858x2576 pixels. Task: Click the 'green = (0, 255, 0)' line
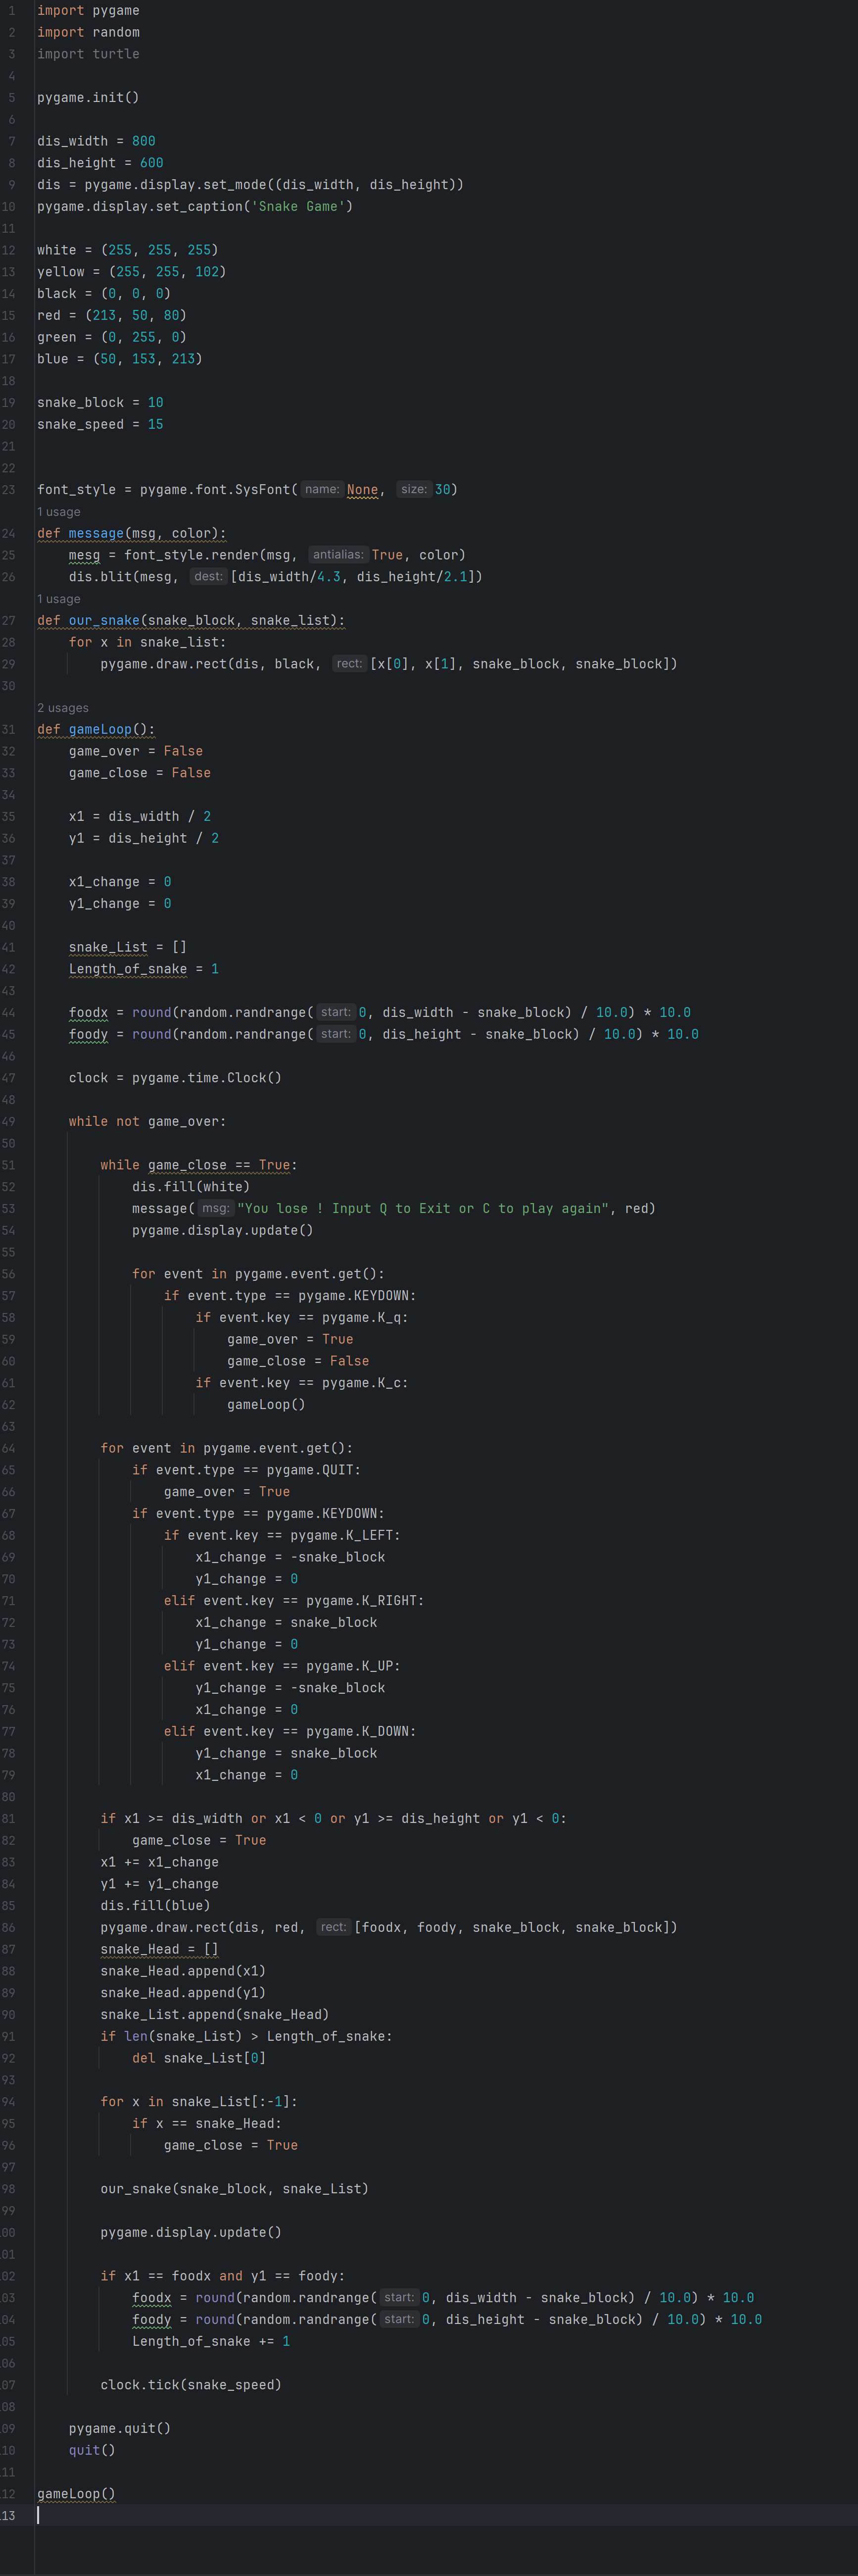pos(112,337)
